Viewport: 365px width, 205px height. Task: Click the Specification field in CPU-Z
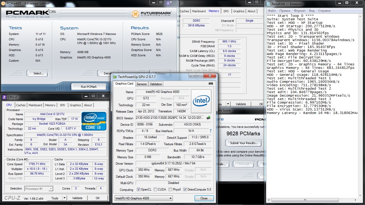(x=65, y=135)
